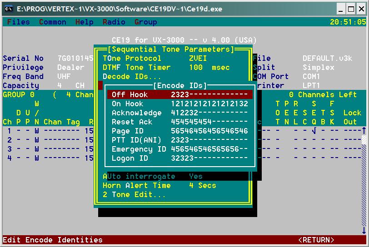Screen dimensions: 369x247
Task: Click the Tone Protocol ZVEI value
Action: tap(198, 58)
